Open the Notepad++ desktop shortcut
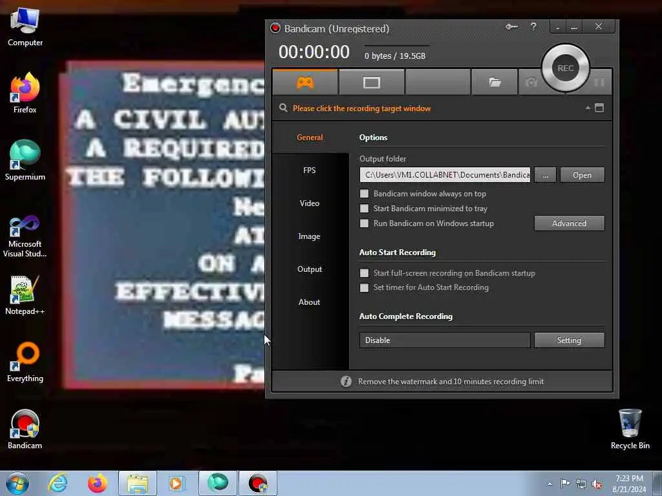The width and height of the screenshot is (662, 496). click(x=25, y=295)
